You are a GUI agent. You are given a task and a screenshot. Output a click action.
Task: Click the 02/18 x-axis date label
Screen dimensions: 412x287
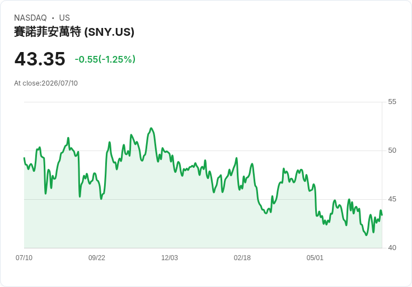pos(242,258)
